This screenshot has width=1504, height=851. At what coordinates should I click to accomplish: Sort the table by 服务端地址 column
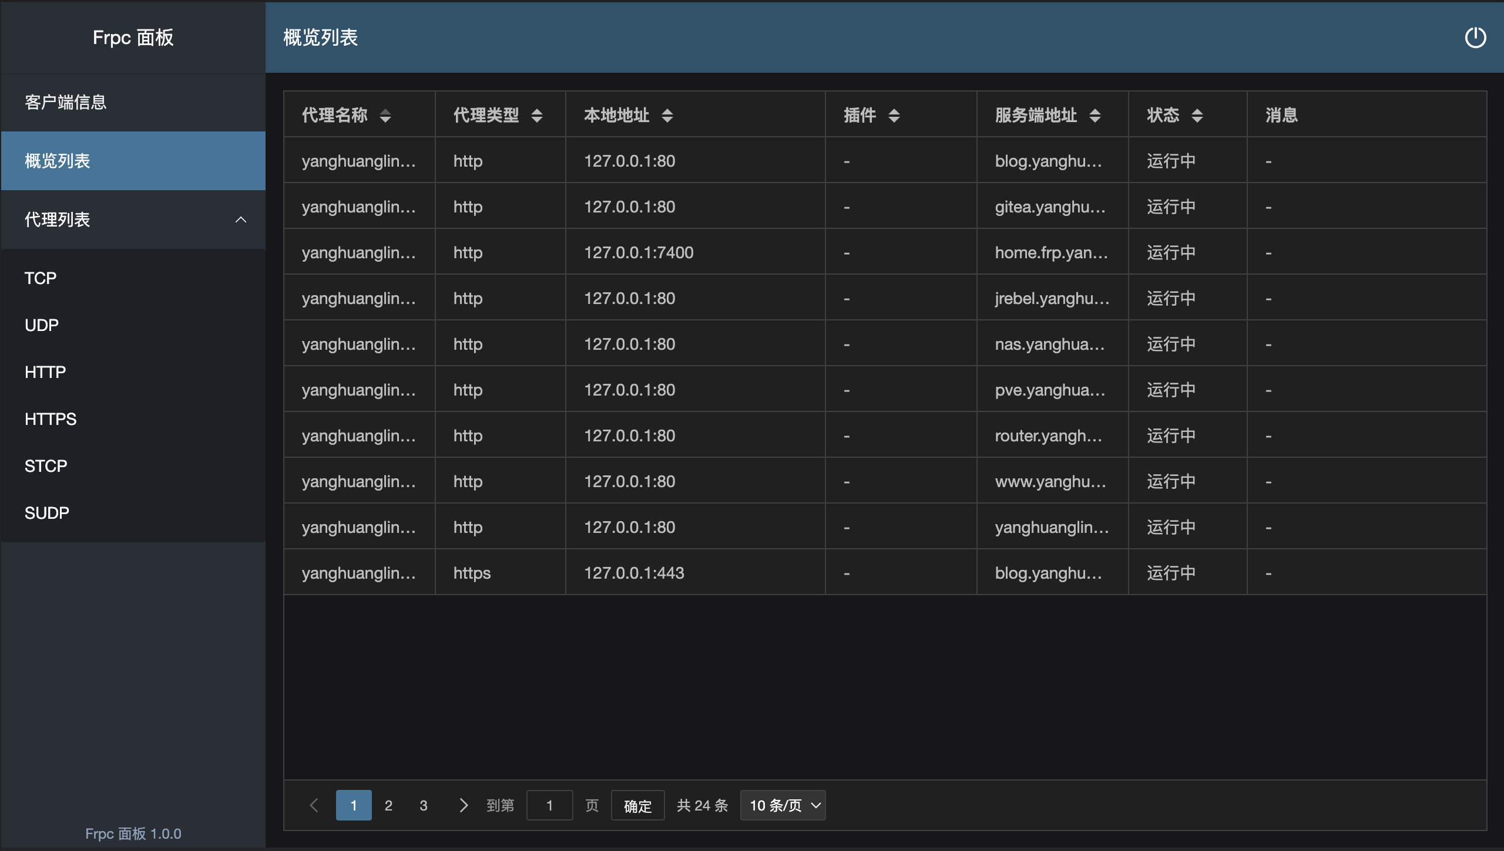(x=1095, y=115)
